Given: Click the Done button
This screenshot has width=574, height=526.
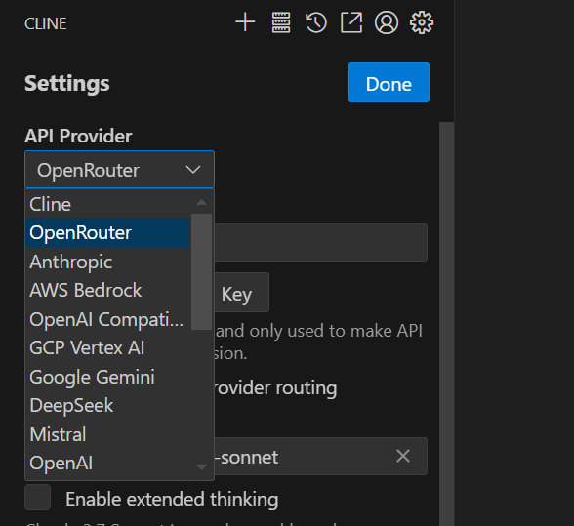Looking at the screenshot, I should point(389,83).
